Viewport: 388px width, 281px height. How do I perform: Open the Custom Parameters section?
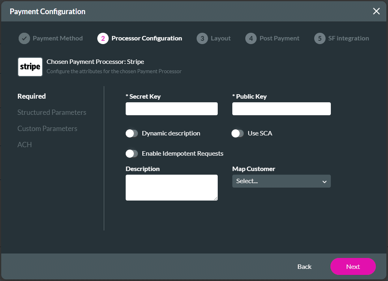(47, 128)
